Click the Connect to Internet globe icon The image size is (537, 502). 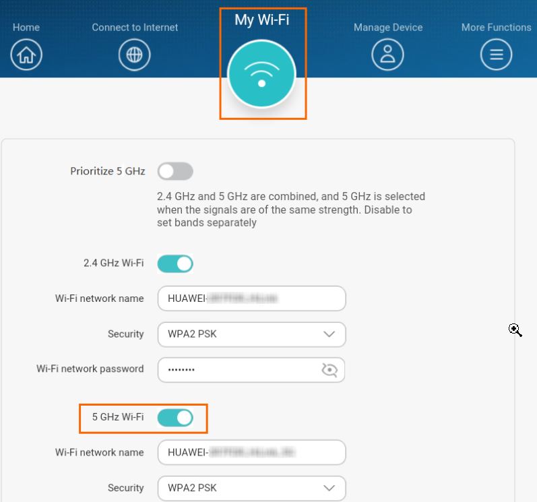(134, 55)
